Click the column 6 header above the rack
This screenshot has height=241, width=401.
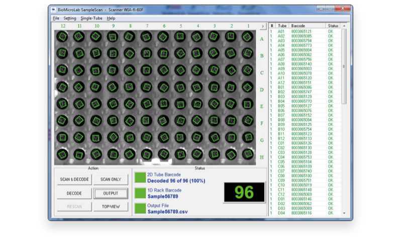coord(164,26)
